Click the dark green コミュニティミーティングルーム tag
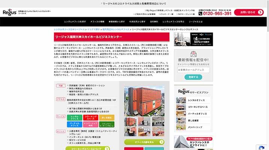Viewport: 269px width, 150px height. click(x=107, y=124)
